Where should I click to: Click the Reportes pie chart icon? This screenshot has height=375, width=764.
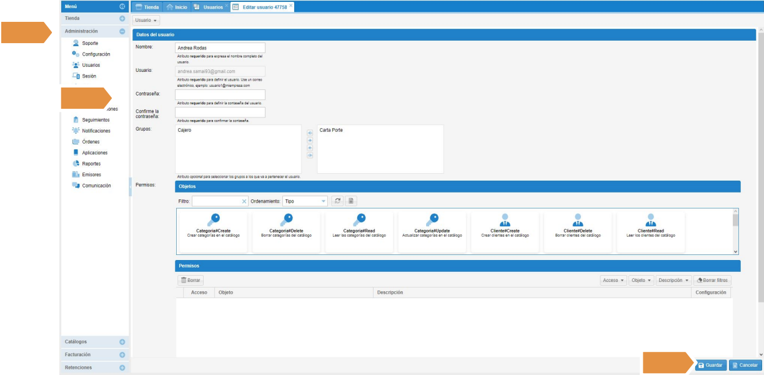pyautogui.click(x=76, y=164)
